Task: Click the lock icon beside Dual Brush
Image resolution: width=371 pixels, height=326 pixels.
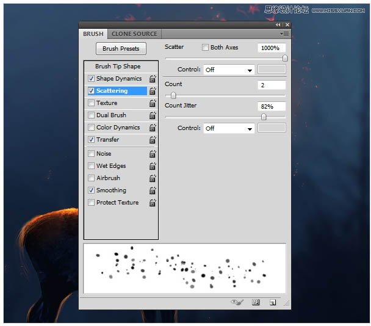Action: 153,115
